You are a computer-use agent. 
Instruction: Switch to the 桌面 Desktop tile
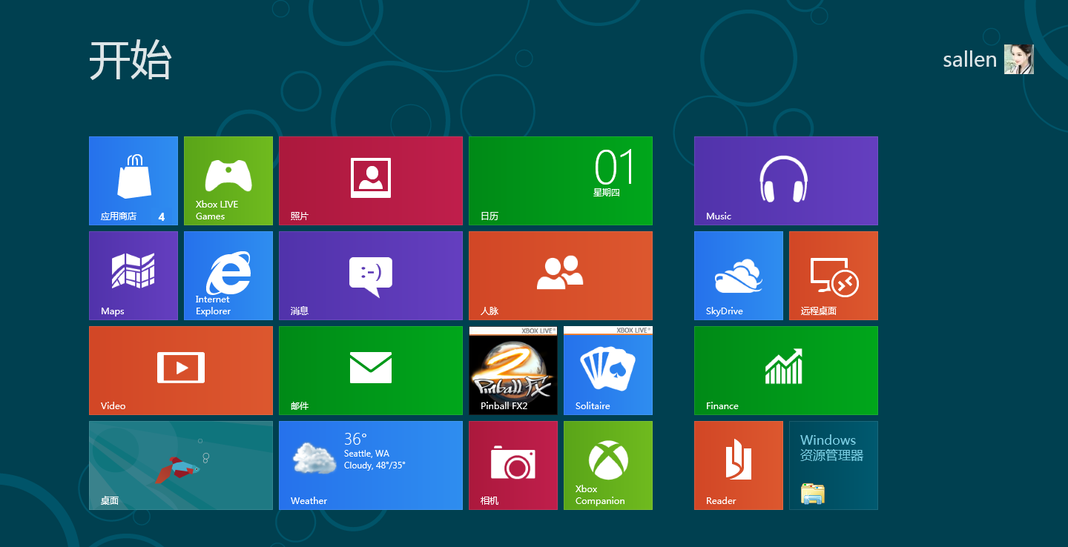pyautogui.click(x=181, y=465)
